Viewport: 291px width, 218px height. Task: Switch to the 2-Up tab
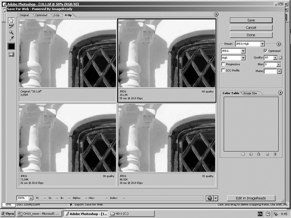(x=56, y=15)
